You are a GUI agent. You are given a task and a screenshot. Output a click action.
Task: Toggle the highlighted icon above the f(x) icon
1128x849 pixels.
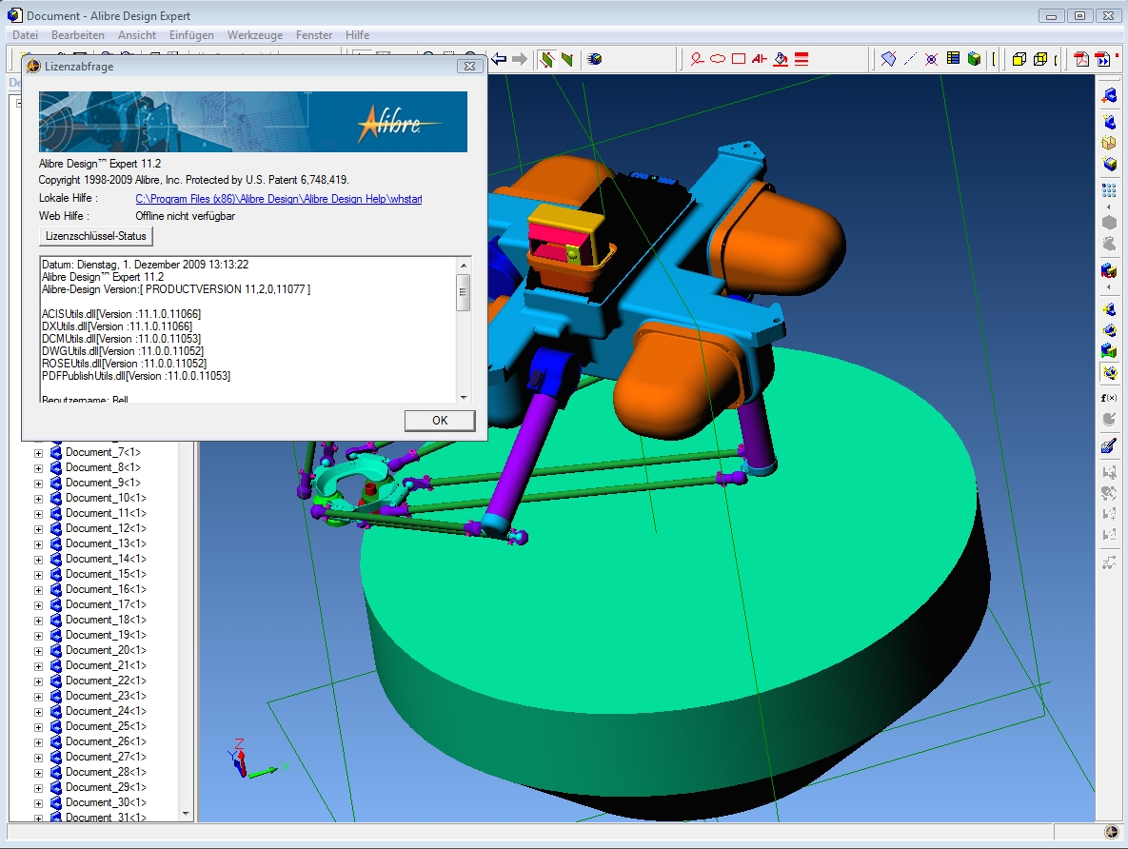pos(1109,373)
